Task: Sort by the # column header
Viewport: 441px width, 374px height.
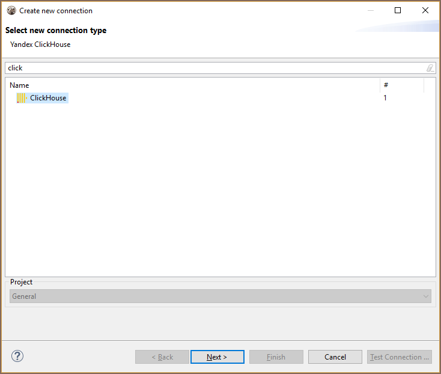Action: click(386, 85)
